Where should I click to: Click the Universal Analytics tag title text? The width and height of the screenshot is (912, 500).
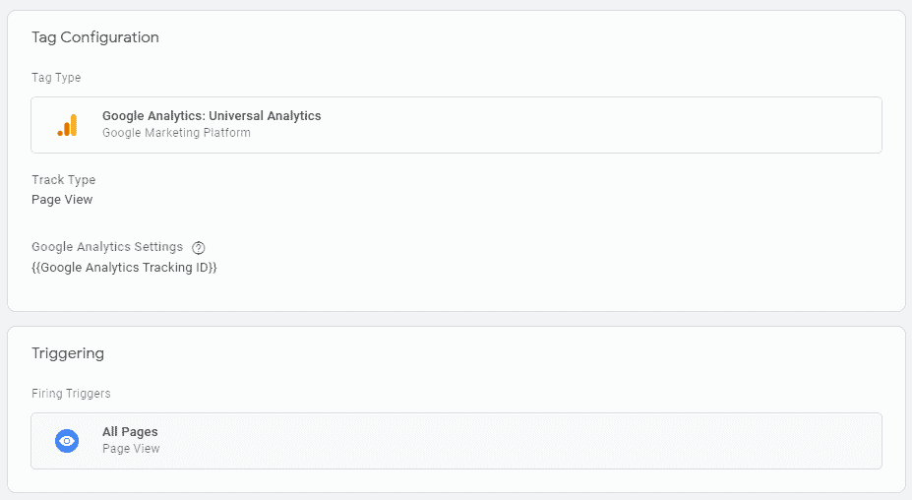point(212,116)
